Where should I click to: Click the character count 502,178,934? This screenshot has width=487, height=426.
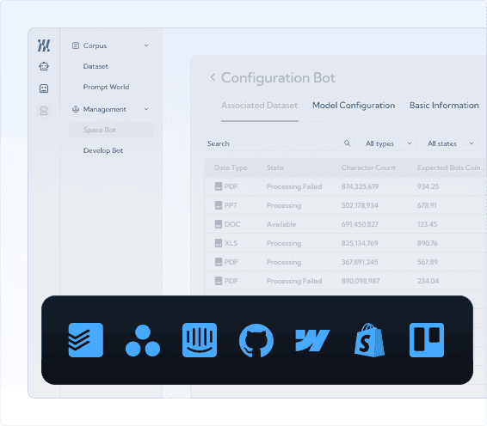pos(360,205)
